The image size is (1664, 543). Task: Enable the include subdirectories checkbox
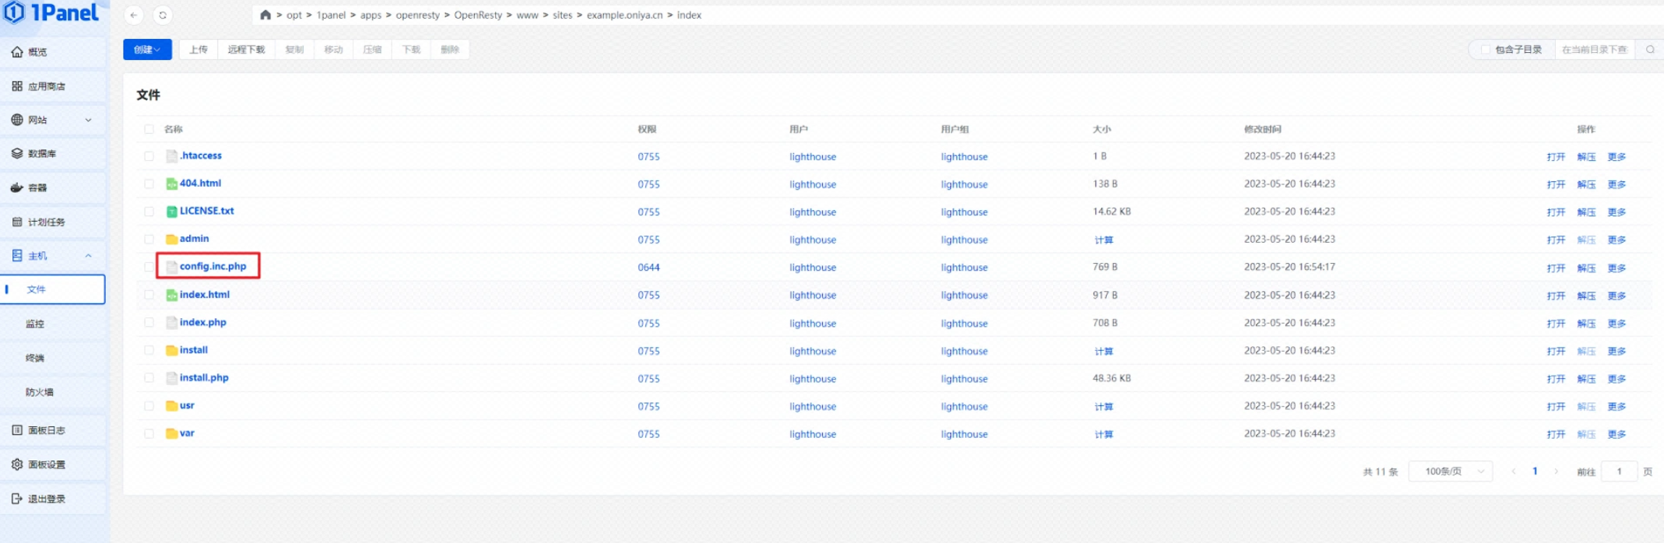tap(1485, 50)
